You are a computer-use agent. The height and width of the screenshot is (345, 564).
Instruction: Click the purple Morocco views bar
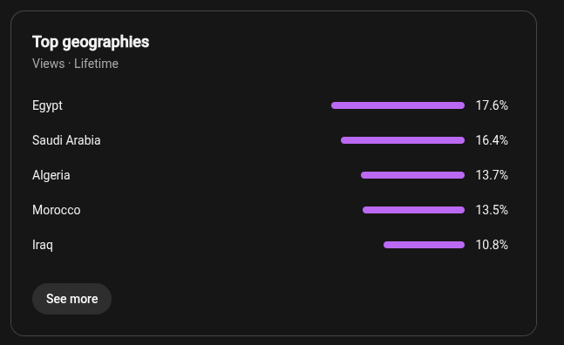(414, 210)
